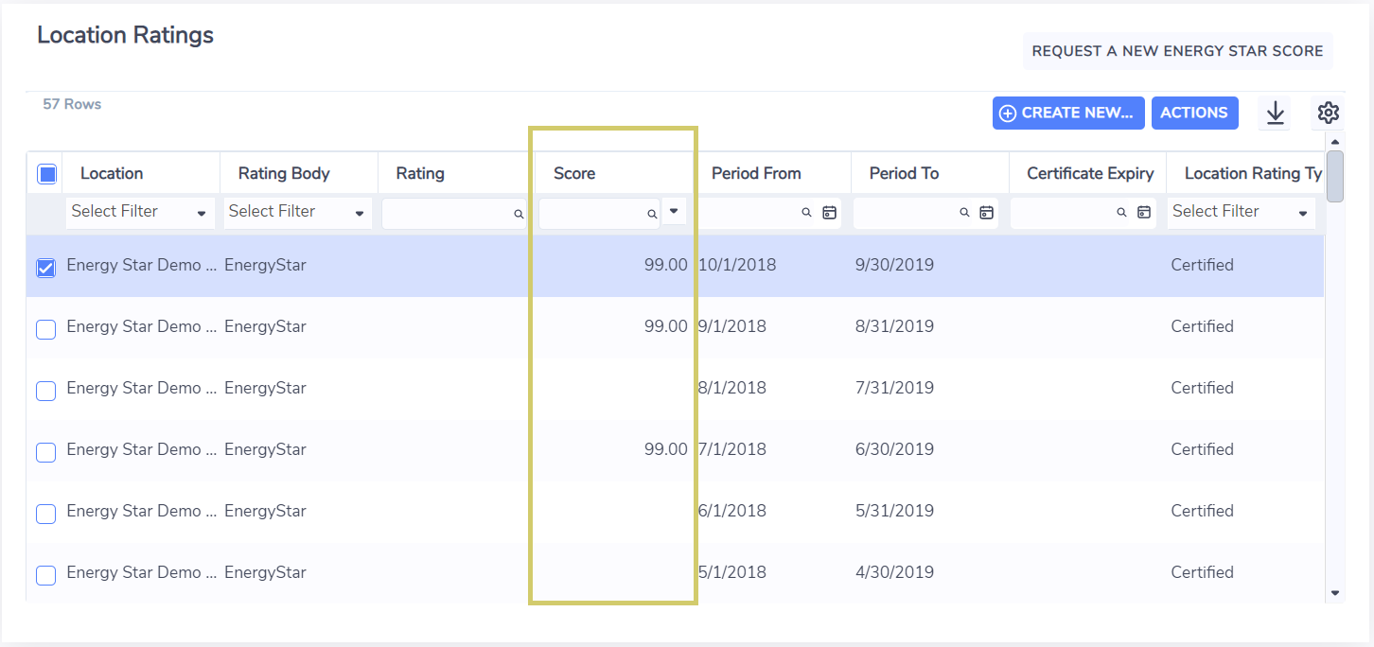The height and width of the screenshot is (647, 1374).
Task: Click scrollbar down arrow of table
Action: coord(1335,593)
